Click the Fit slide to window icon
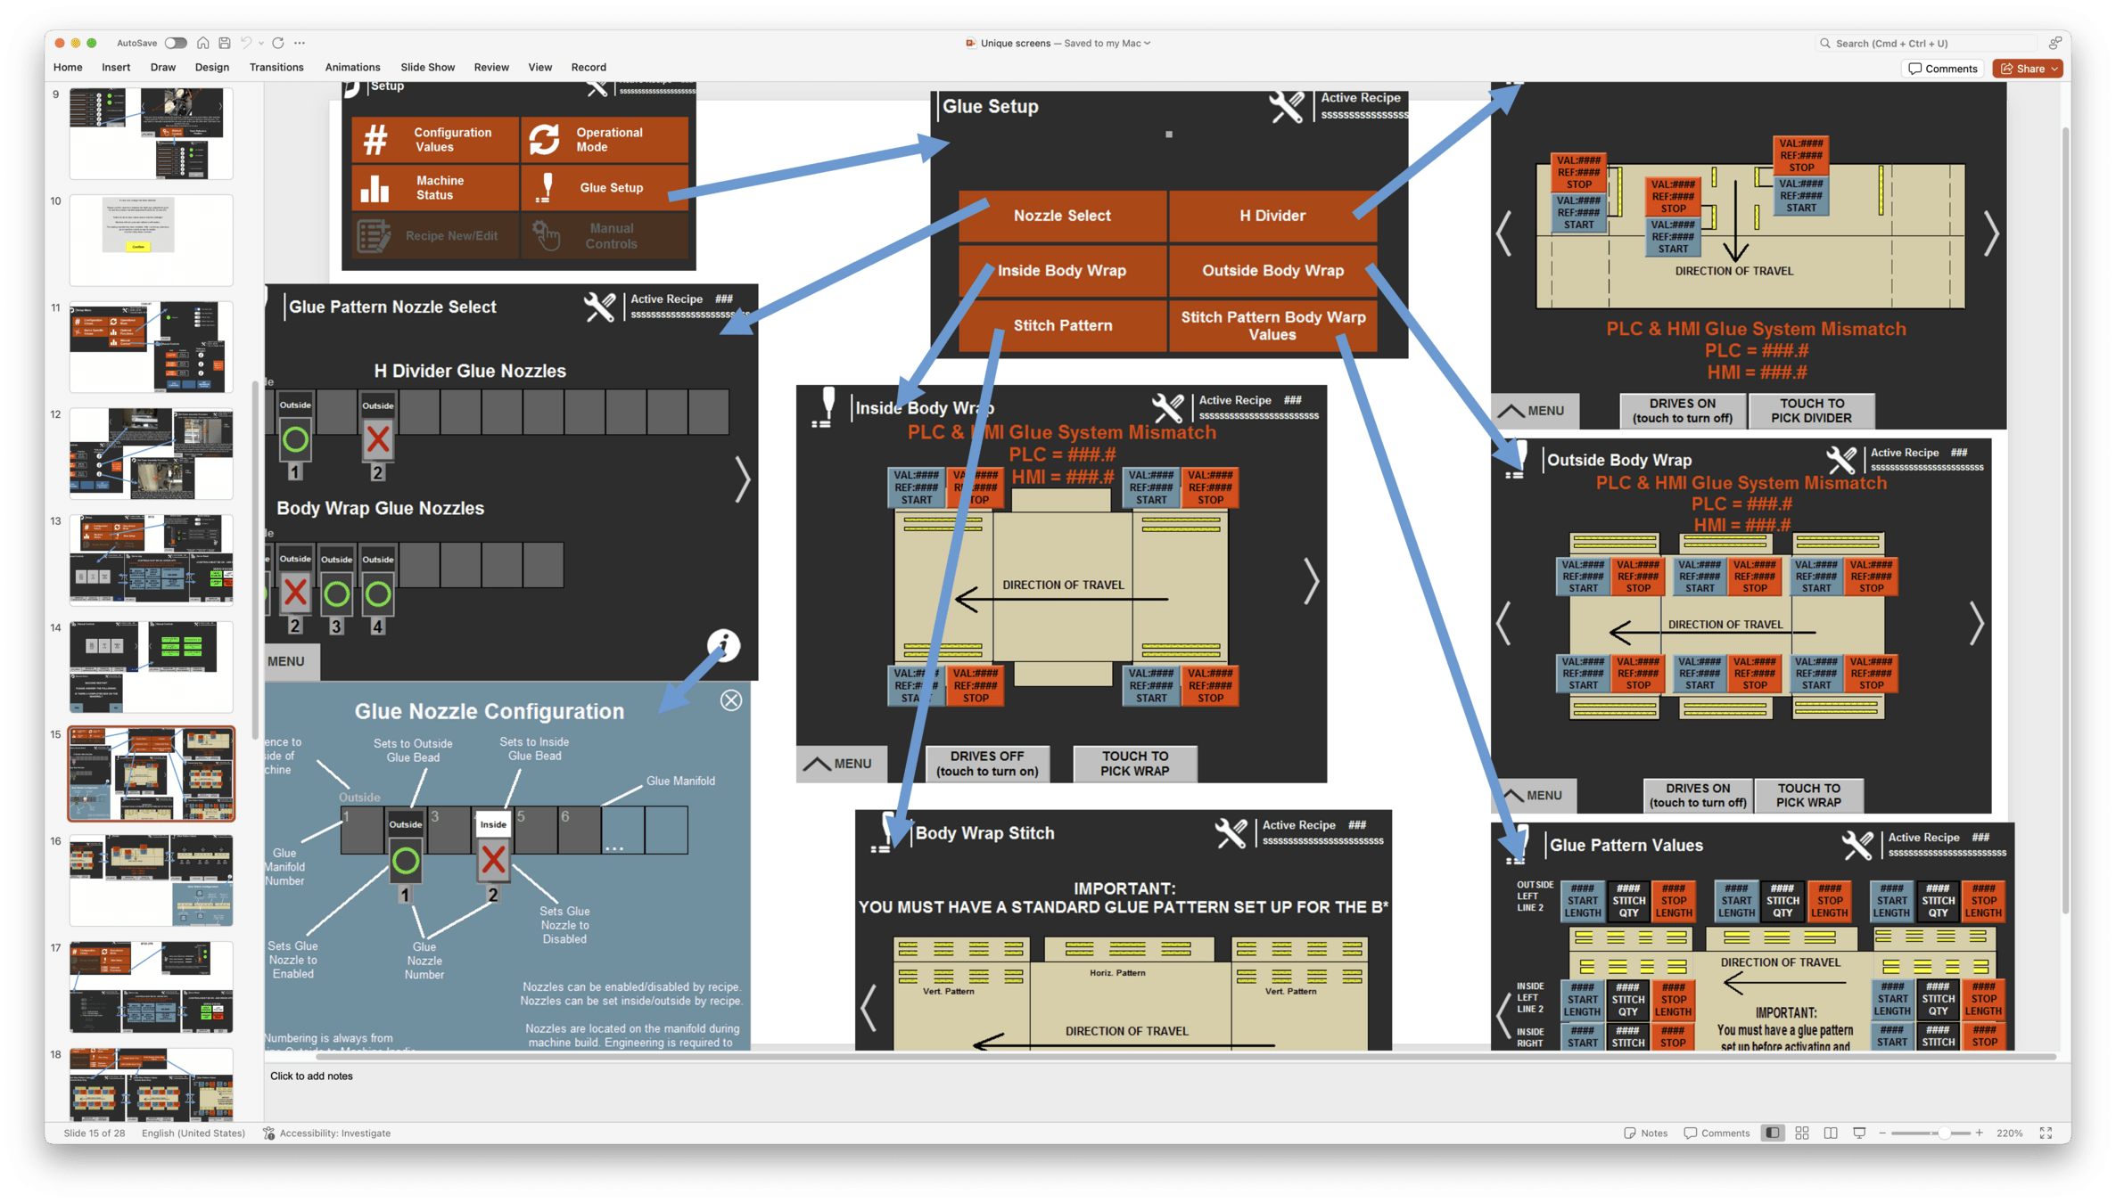 click(2046, 1133)
